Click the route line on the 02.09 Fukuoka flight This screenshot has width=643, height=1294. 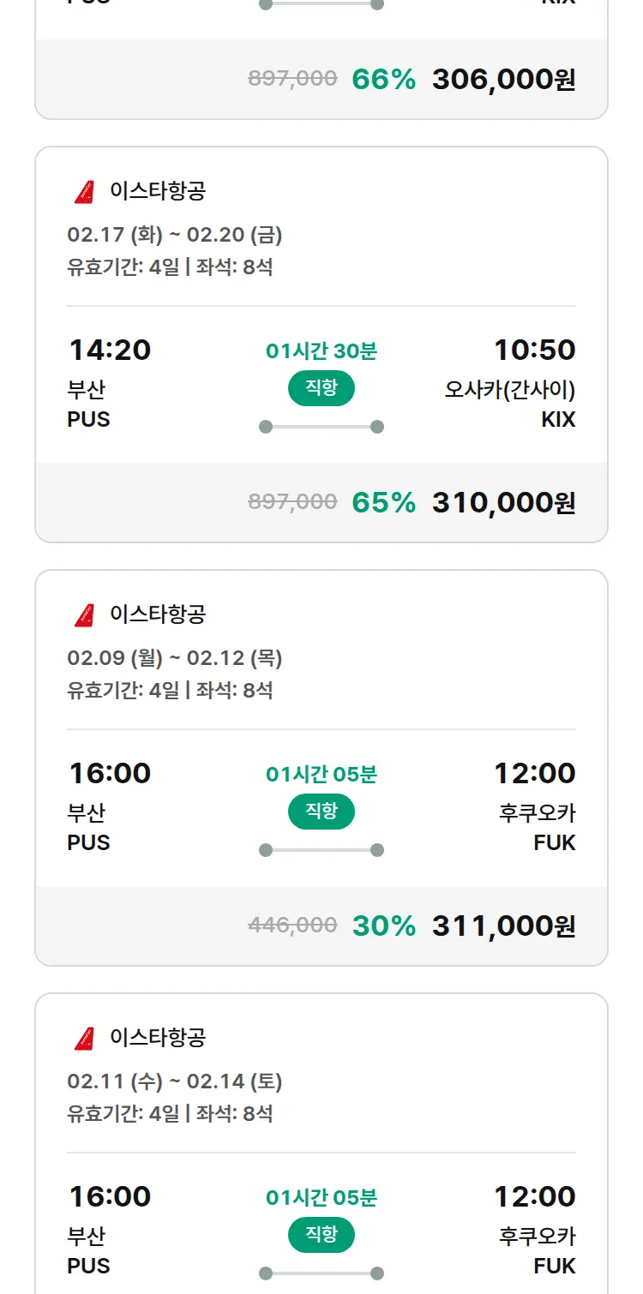click(x=321, y=850)
